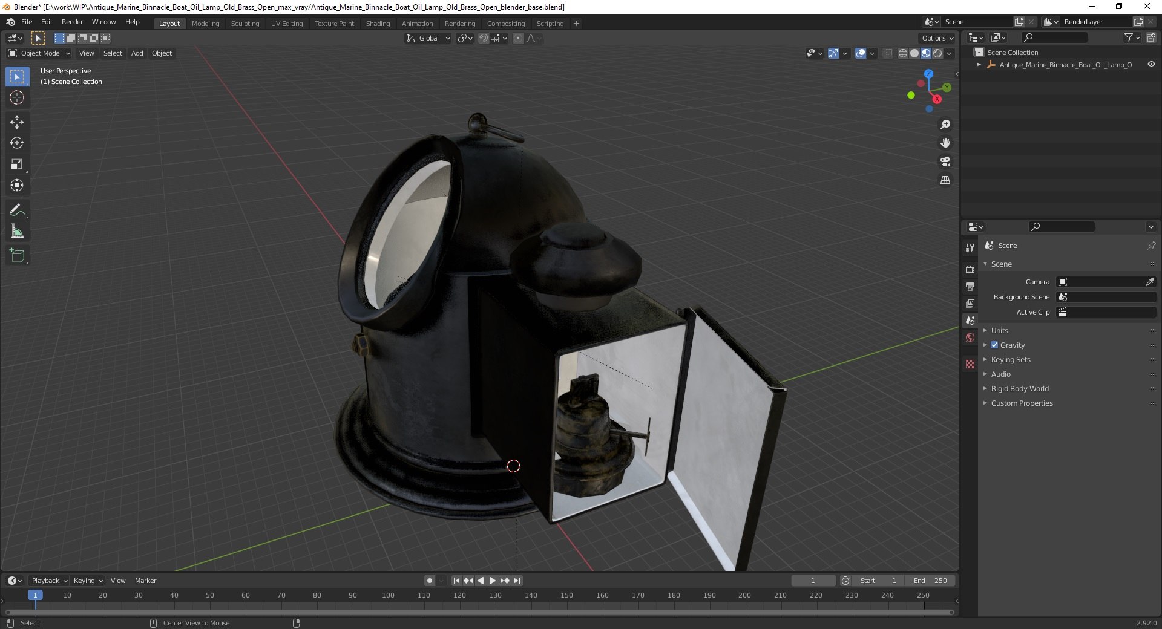Click the End frame field

tap(931, 581)
